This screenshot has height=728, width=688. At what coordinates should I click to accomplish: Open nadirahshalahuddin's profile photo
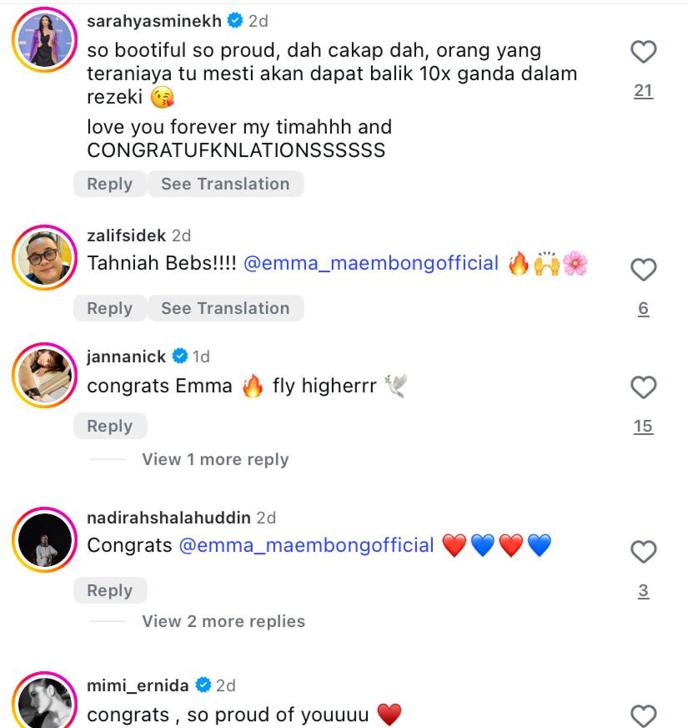pyautogui.click(x=45, y=541)
